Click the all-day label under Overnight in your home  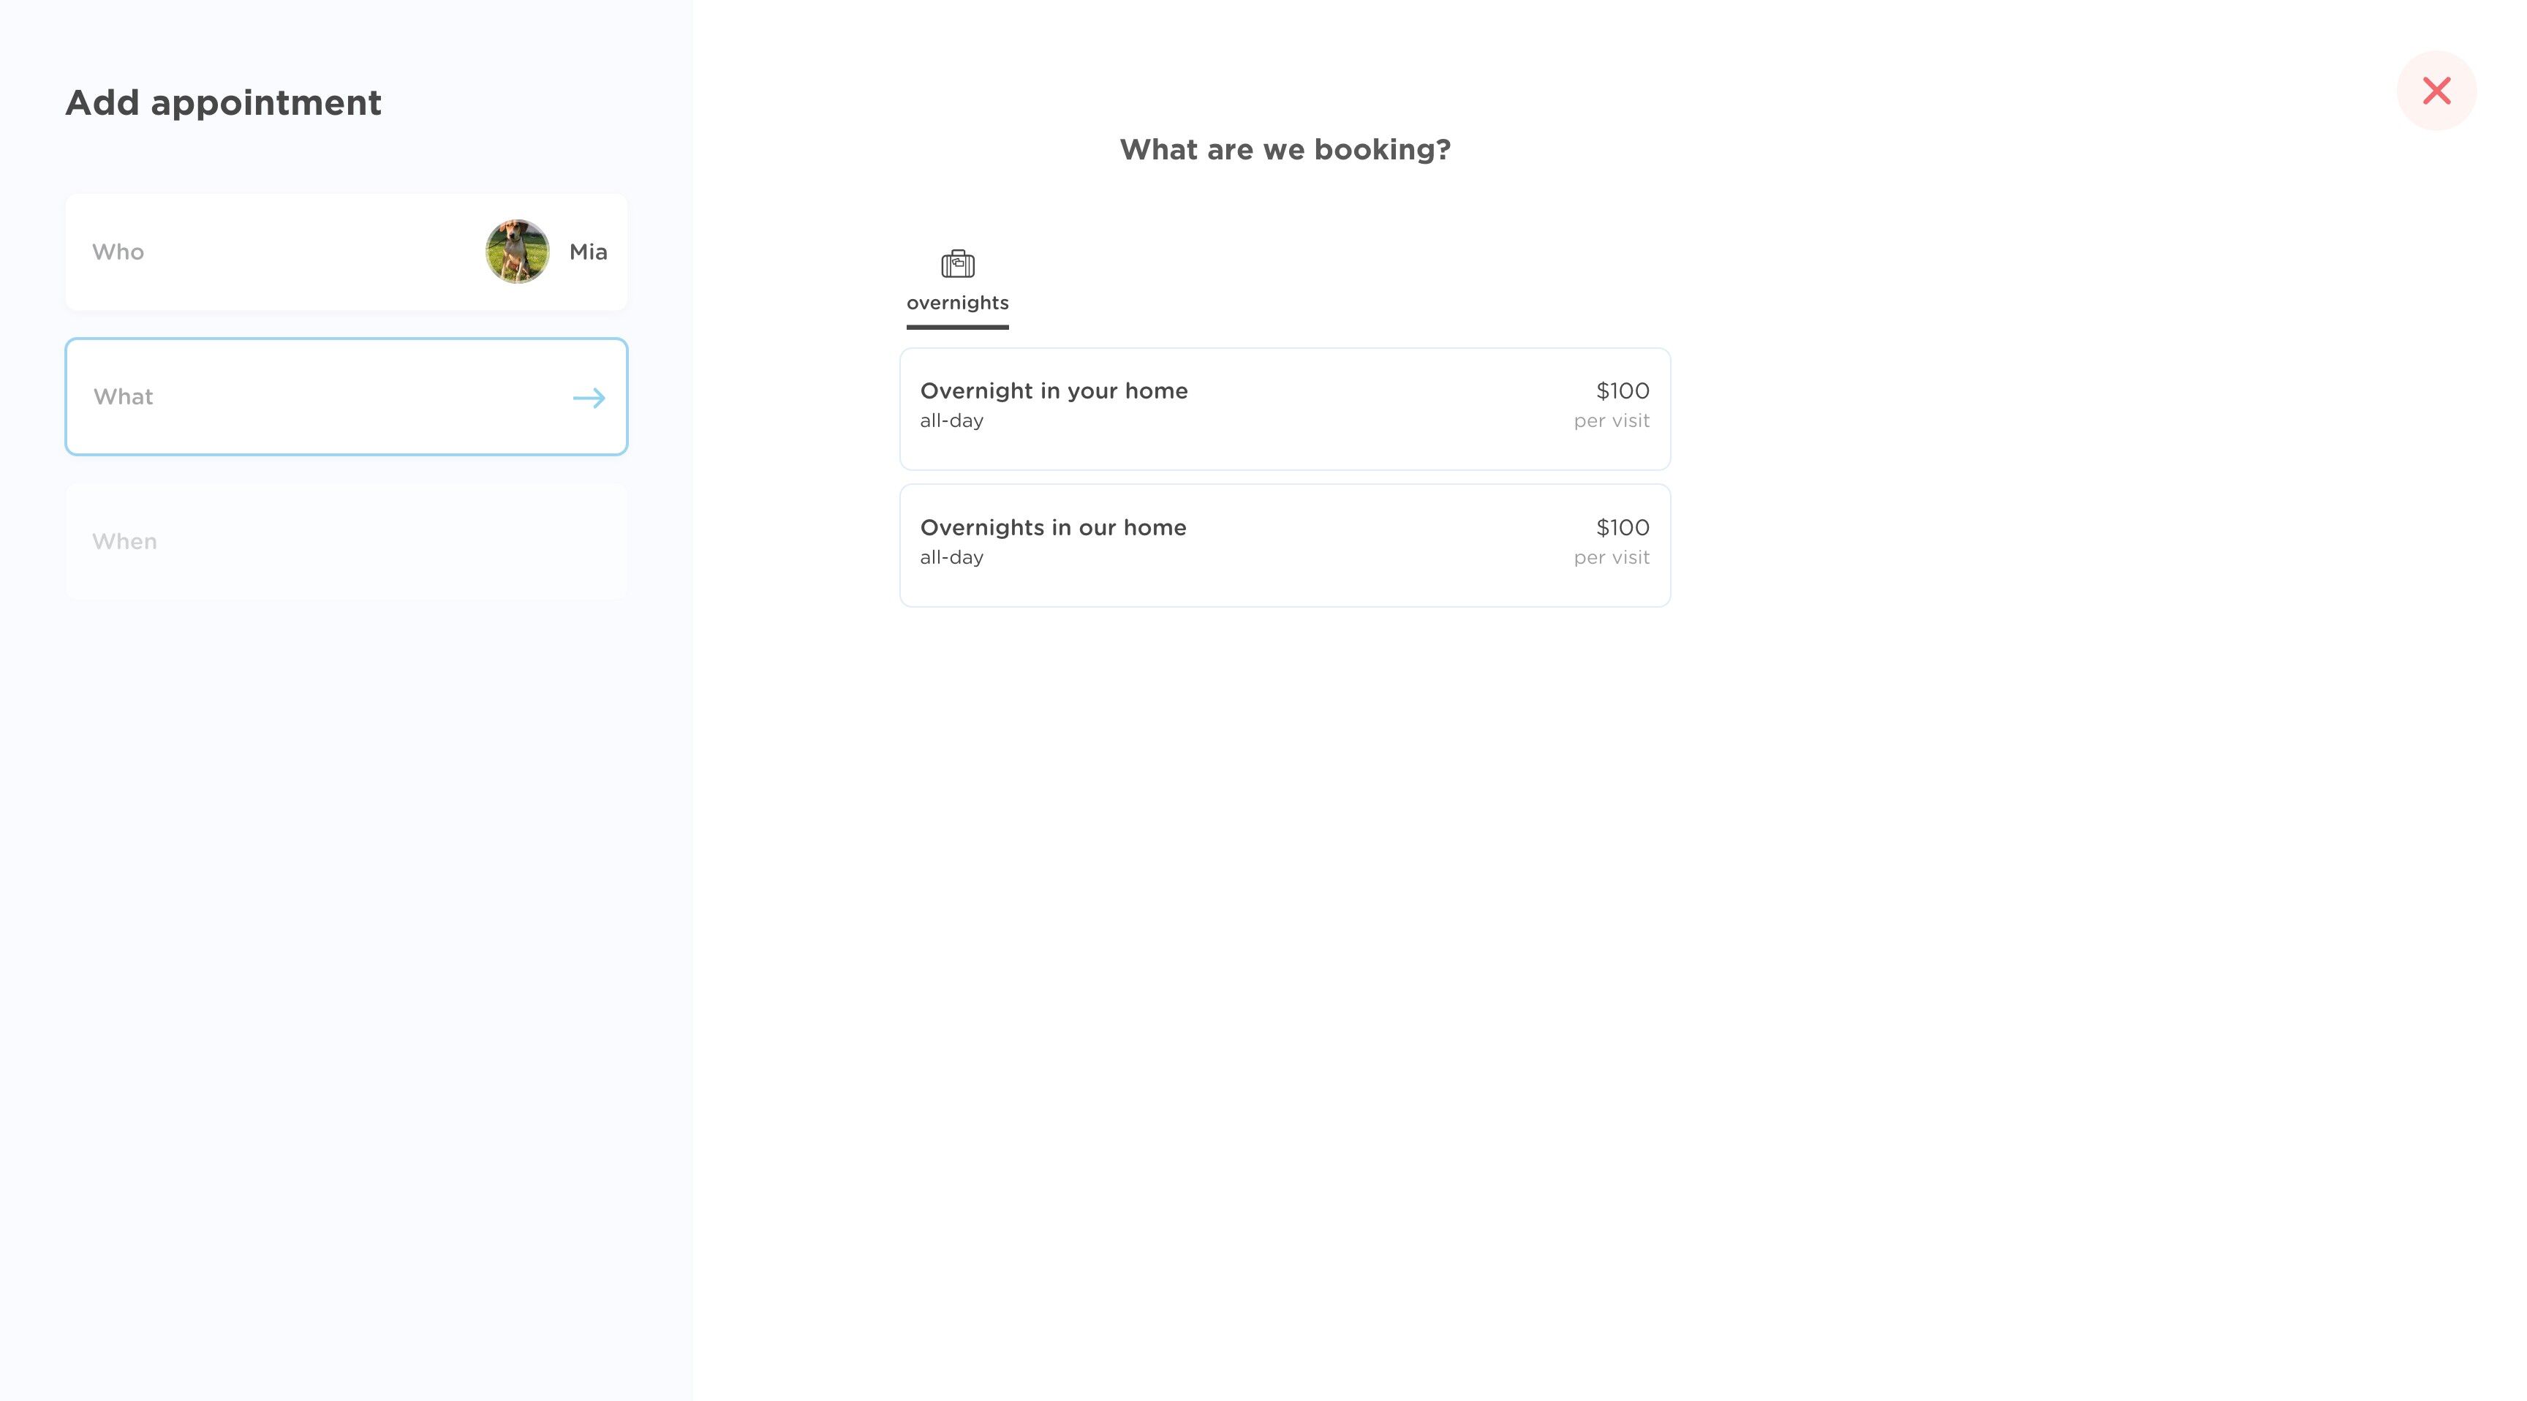click(951, 421)
